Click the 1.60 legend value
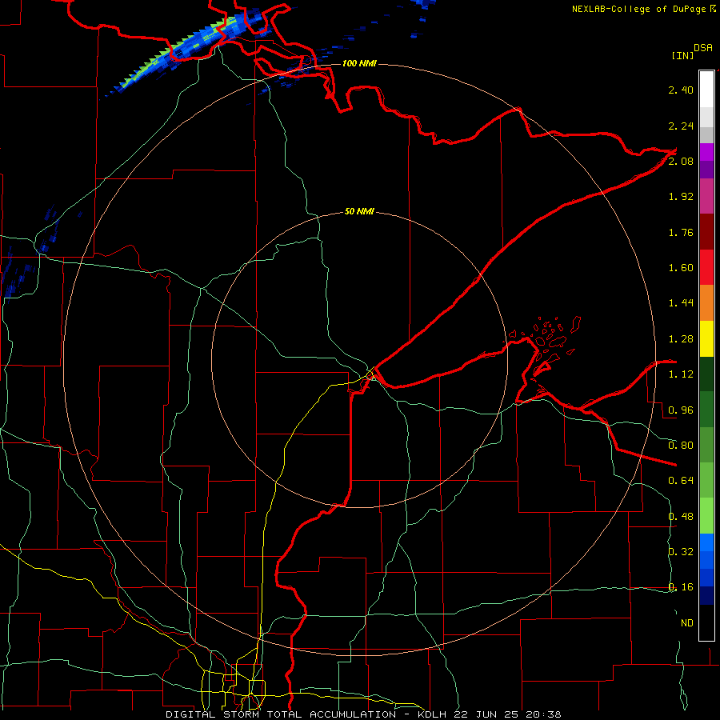Image resolution: width=720 pixels, height=720 pixels. coord(681,268)
